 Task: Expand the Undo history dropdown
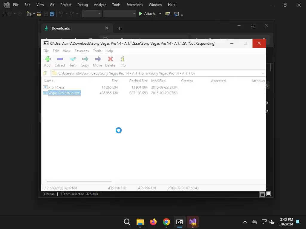66,14
